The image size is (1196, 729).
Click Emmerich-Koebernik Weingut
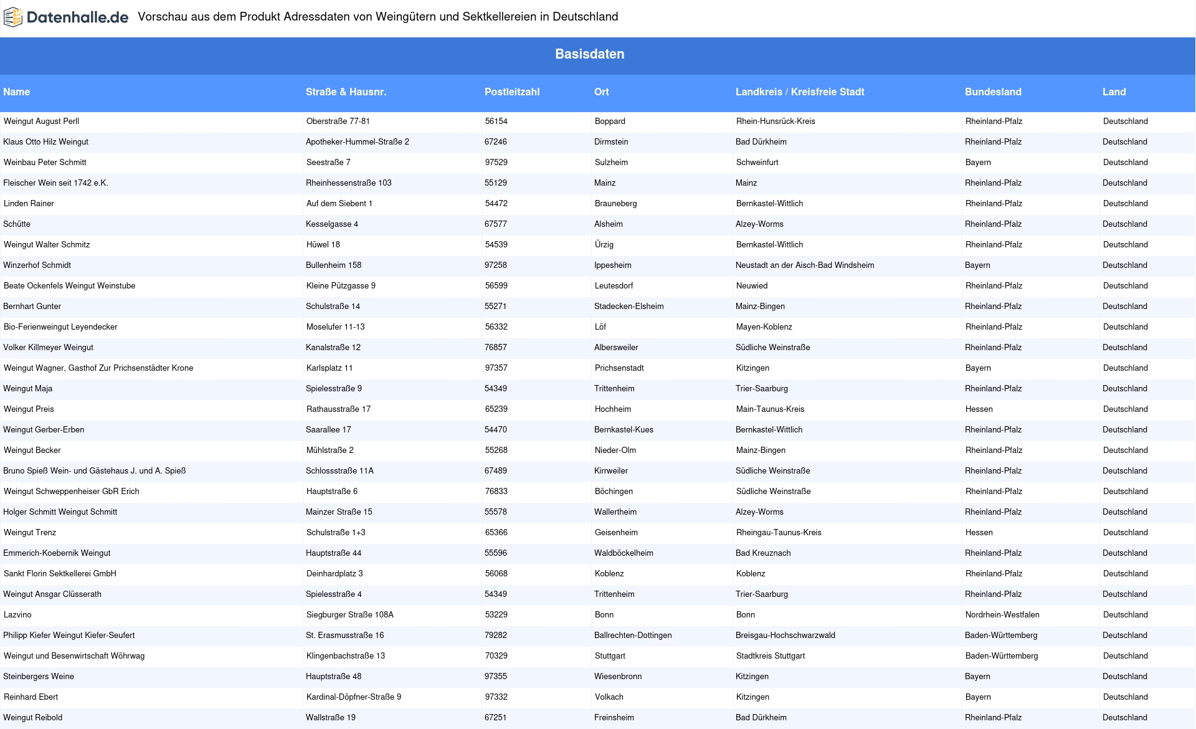click(x=57, y=553)
